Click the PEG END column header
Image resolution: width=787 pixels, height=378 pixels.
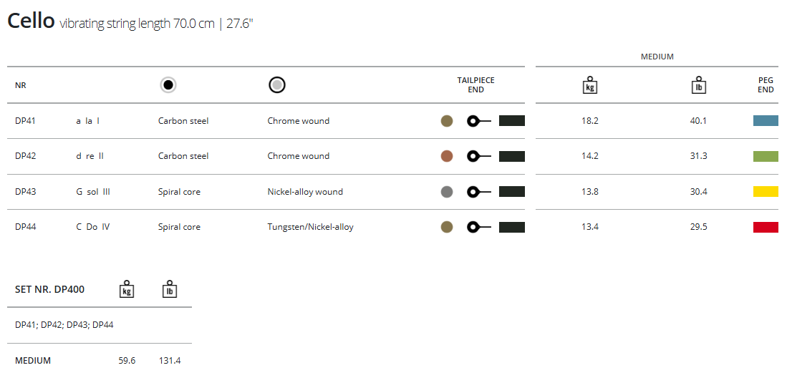766,85
